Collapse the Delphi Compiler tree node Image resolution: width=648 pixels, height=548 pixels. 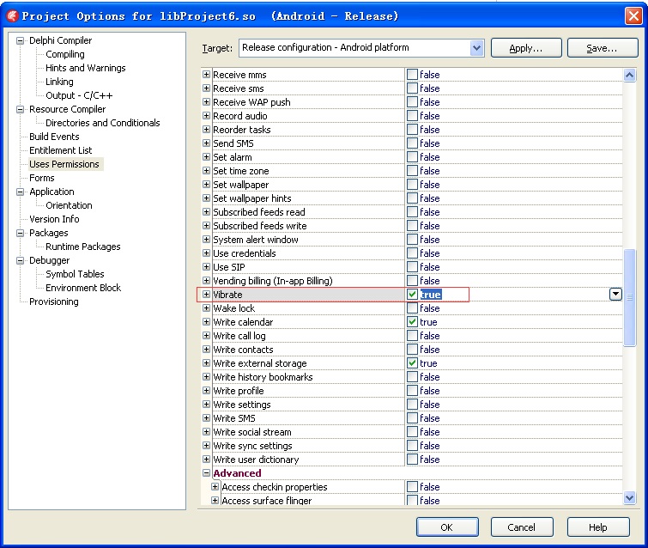pyautogui.click(x=20, y=40)
